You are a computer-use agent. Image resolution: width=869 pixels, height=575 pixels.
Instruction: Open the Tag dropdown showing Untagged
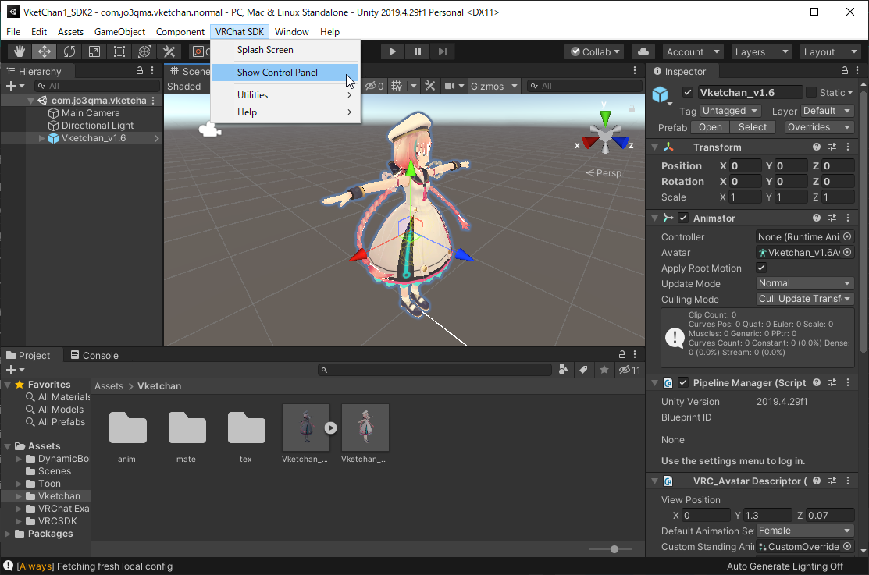tap(730, 111)
